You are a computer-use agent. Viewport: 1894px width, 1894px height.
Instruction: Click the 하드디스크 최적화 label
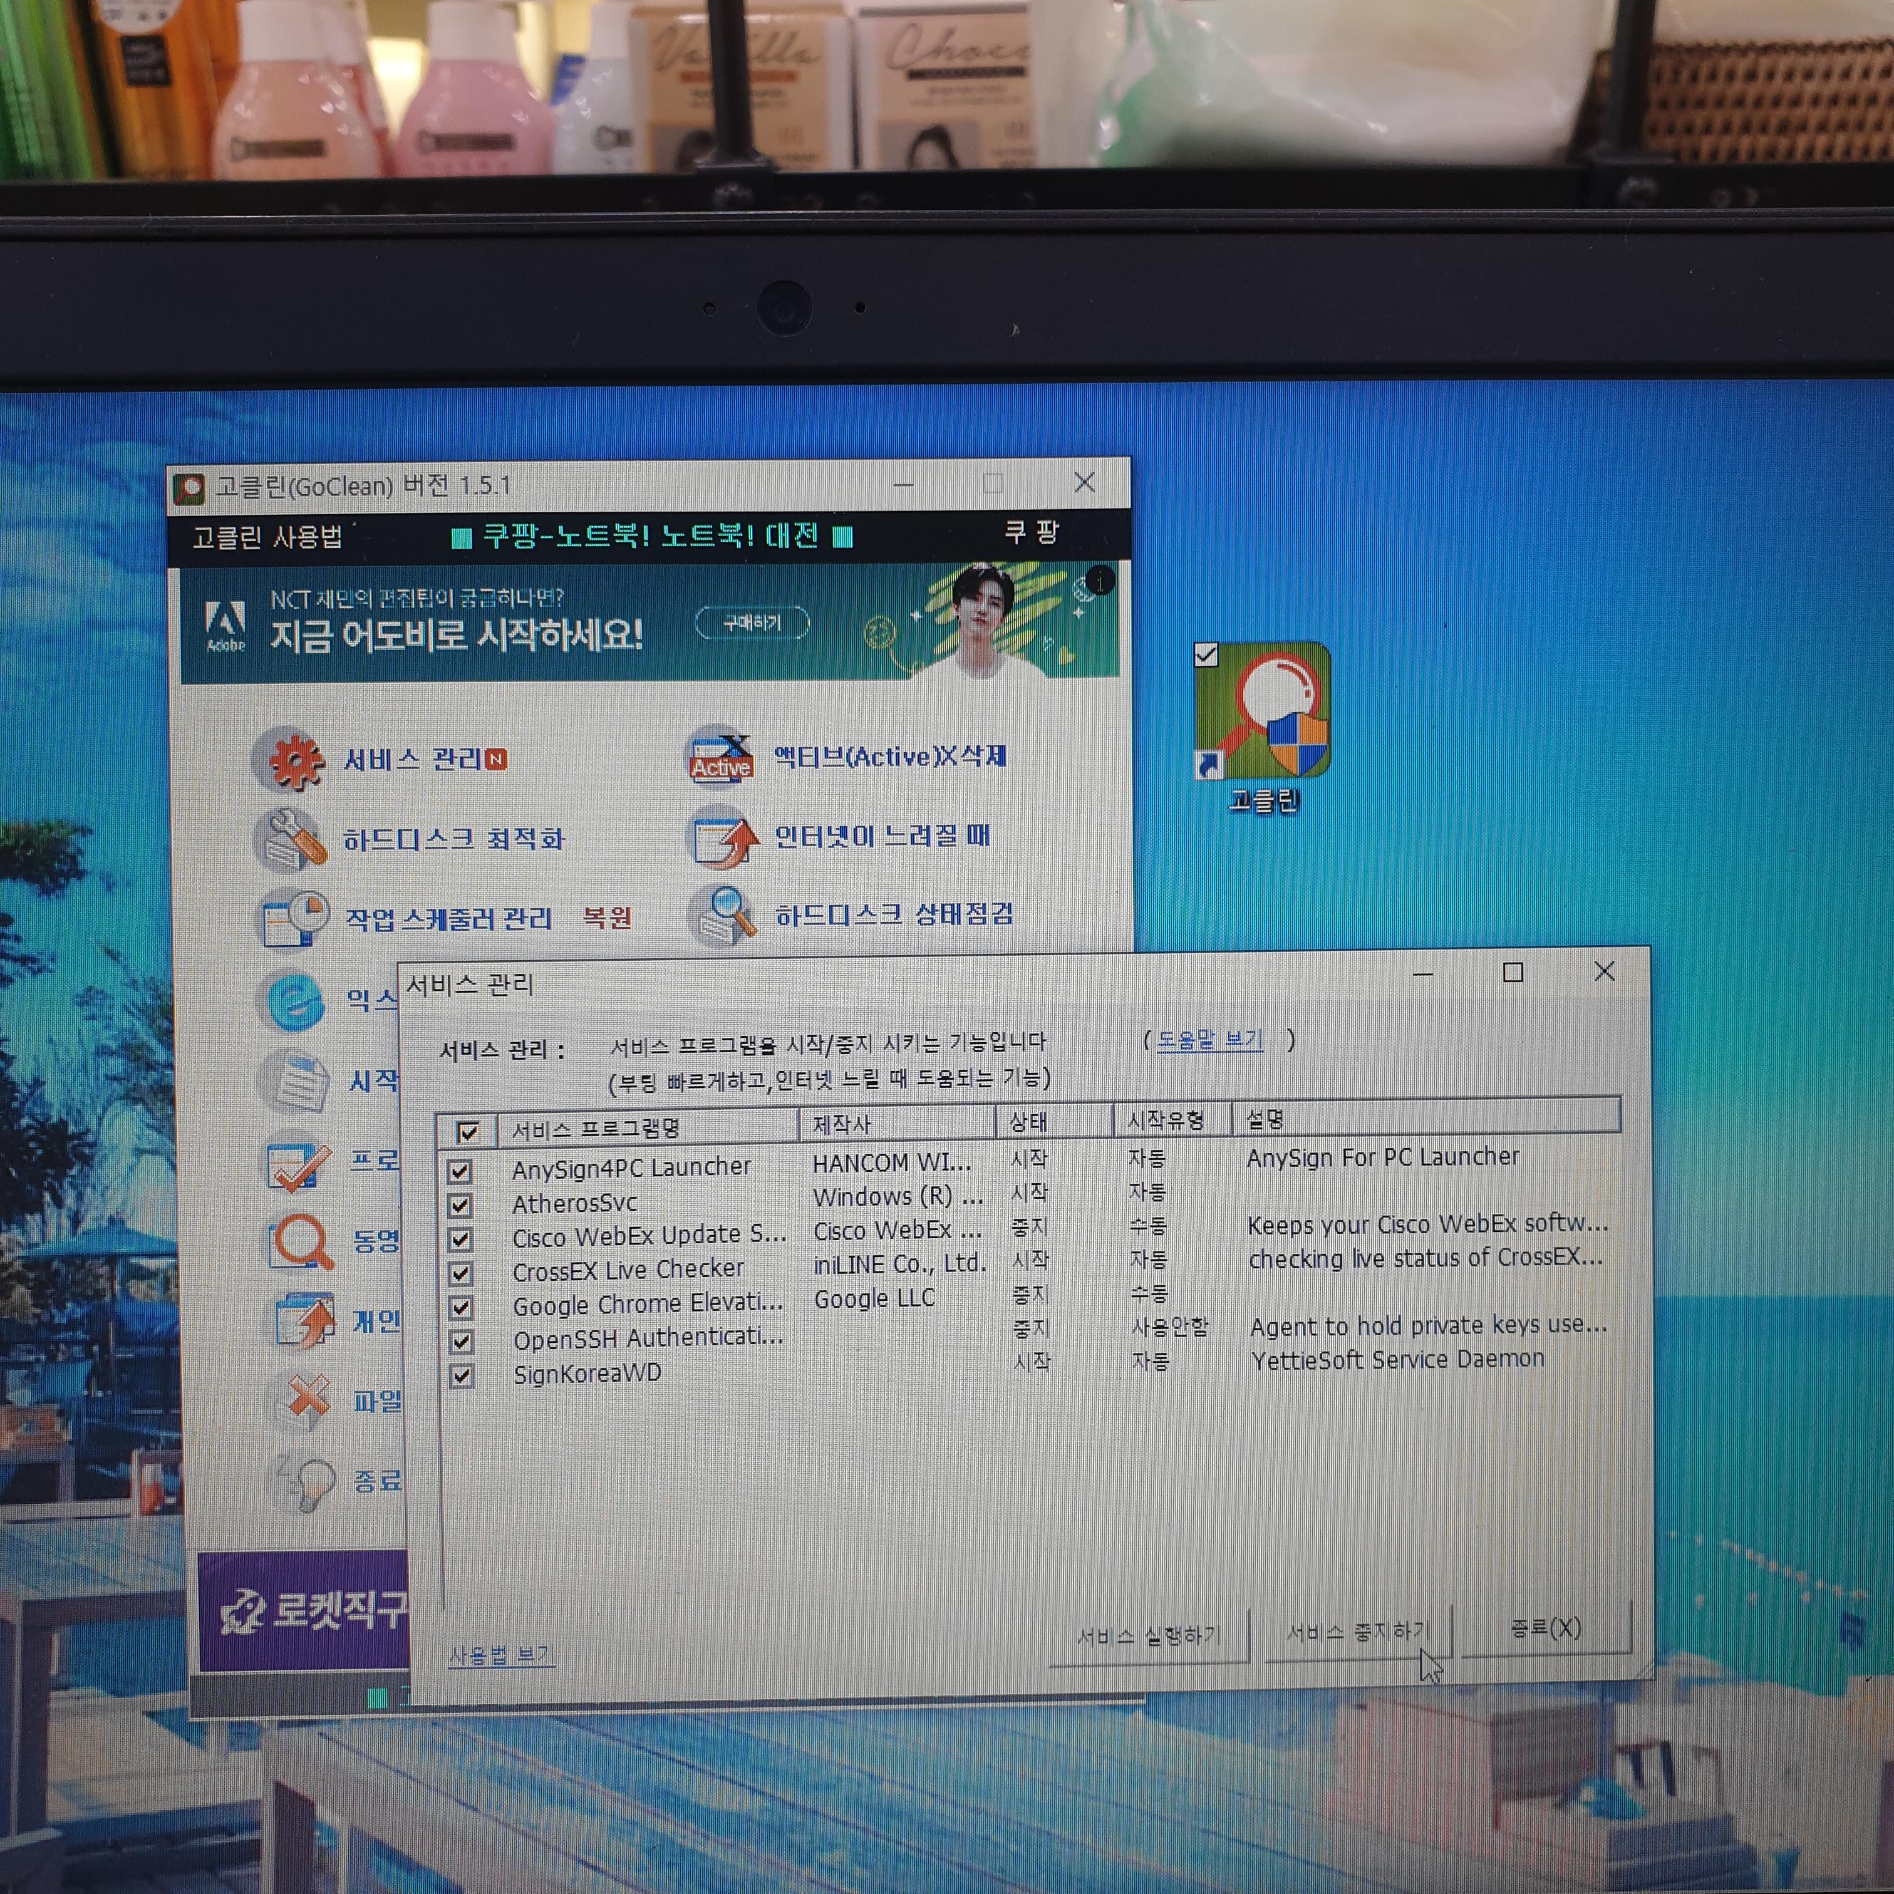pos(454,840)
